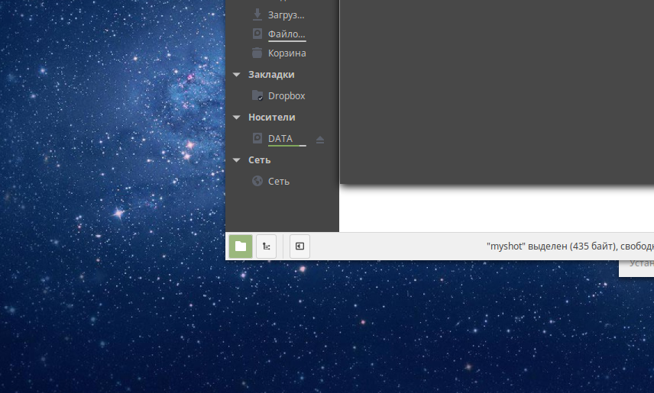Click the Закладки section header
Screen dimensions: 654x393
(271, 75)
